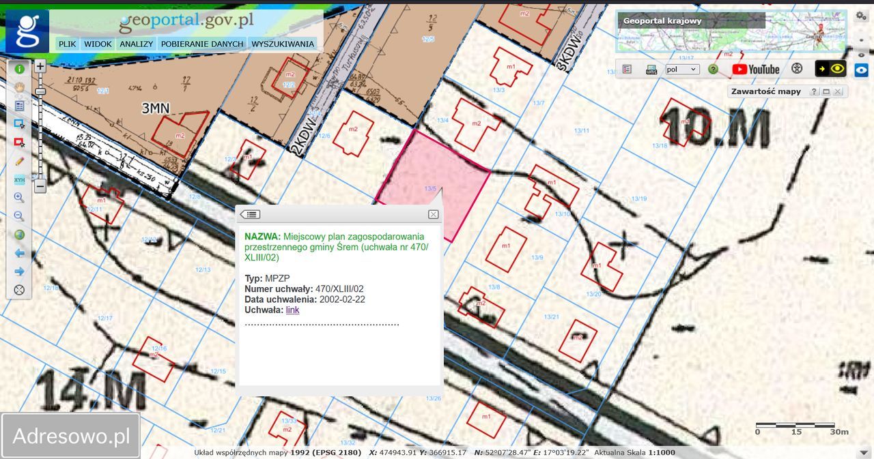Screen dimensions: 874x459
Task: Click the plan name NAZWA text
Action: 337,247
